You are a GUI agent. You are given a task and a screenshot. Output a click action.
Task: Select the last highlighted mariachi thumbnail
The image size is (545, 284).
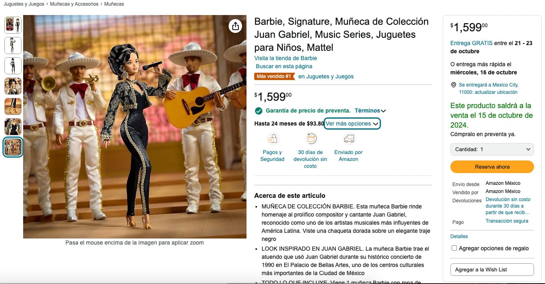pyautogui.click(x=13, y=147)
